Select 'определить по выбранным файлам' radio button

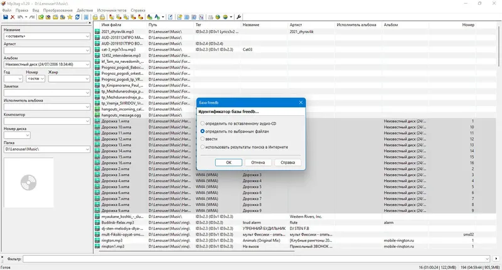pyautogui.click(x=202, y=131)
